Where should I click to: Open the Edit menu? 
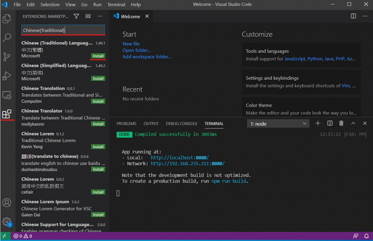click(31, 4)
